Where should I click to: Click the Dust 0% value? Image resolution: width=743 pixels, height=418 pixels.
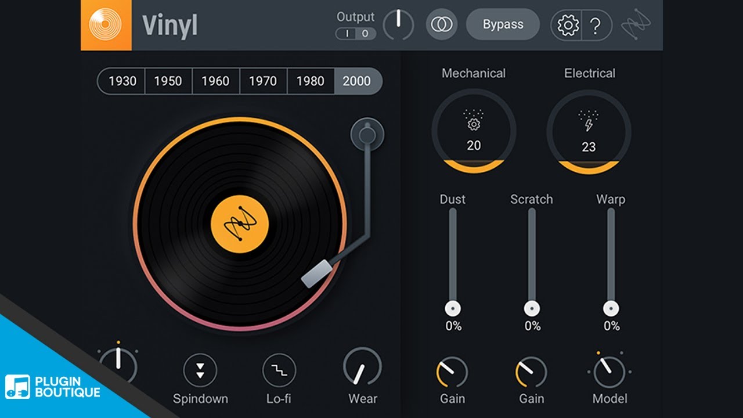453,326
